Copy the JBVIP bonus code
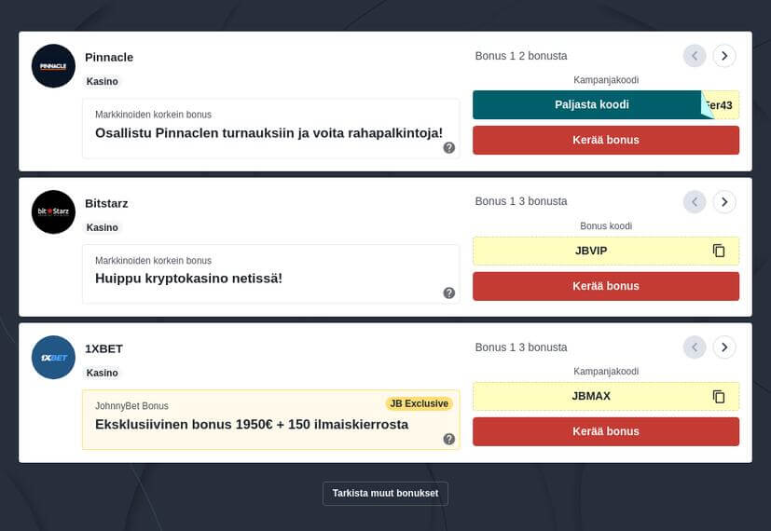 [x=719, y=251]
